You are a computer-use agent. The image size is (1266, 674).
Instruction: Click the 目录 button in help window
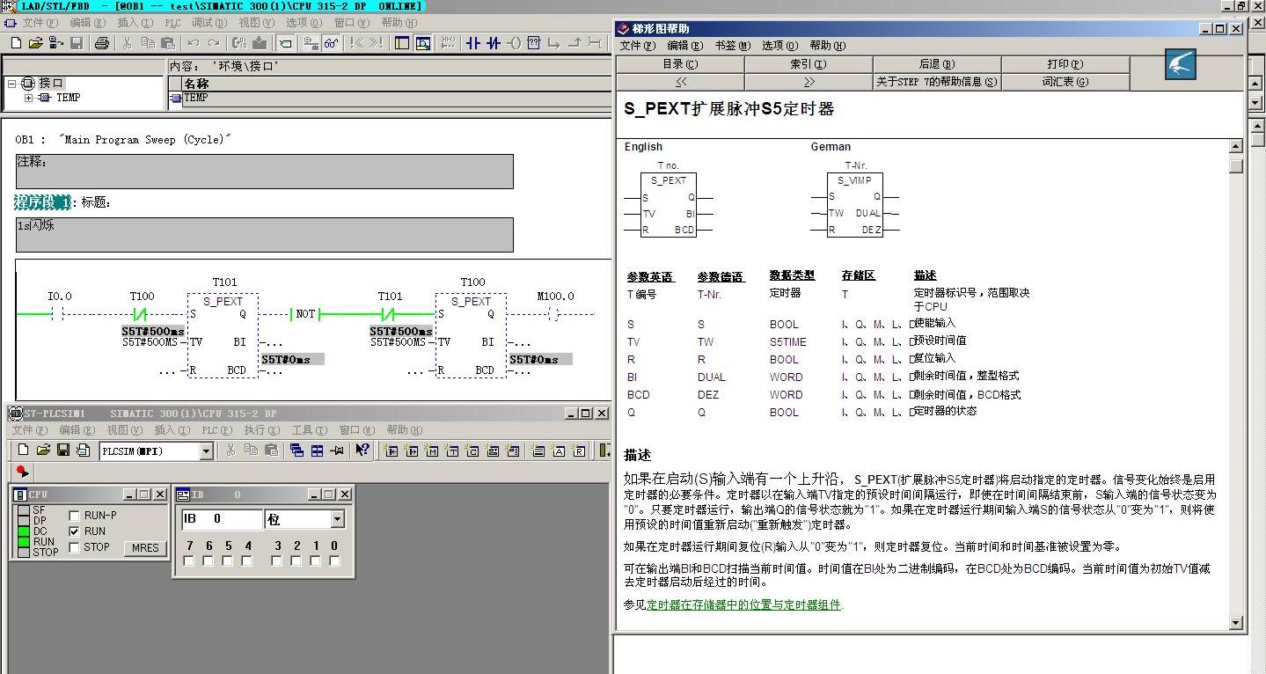[x=680, y=64]
